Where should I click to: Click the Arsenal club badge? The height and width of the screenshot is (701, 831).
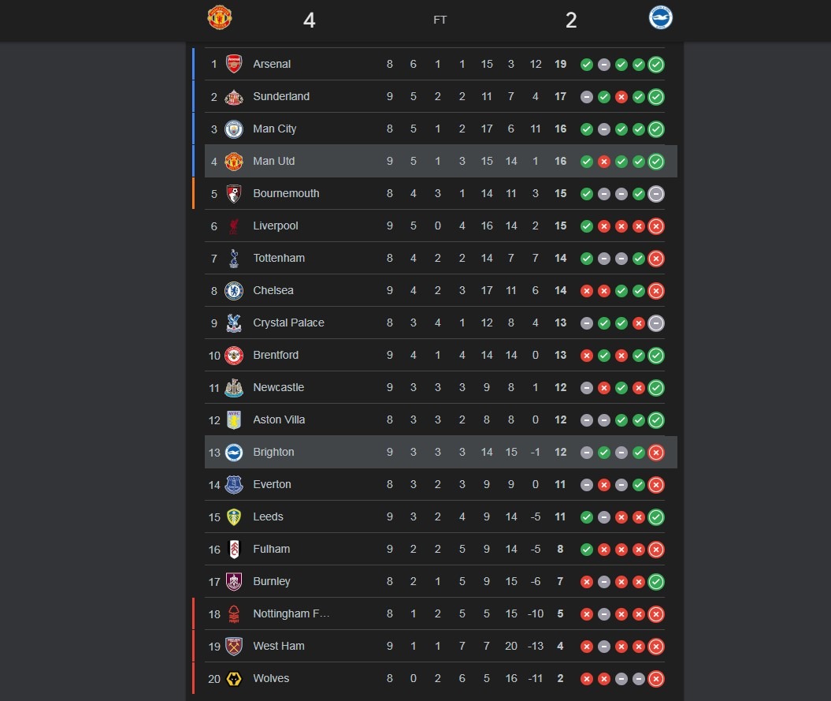click(x=234, y=64)
